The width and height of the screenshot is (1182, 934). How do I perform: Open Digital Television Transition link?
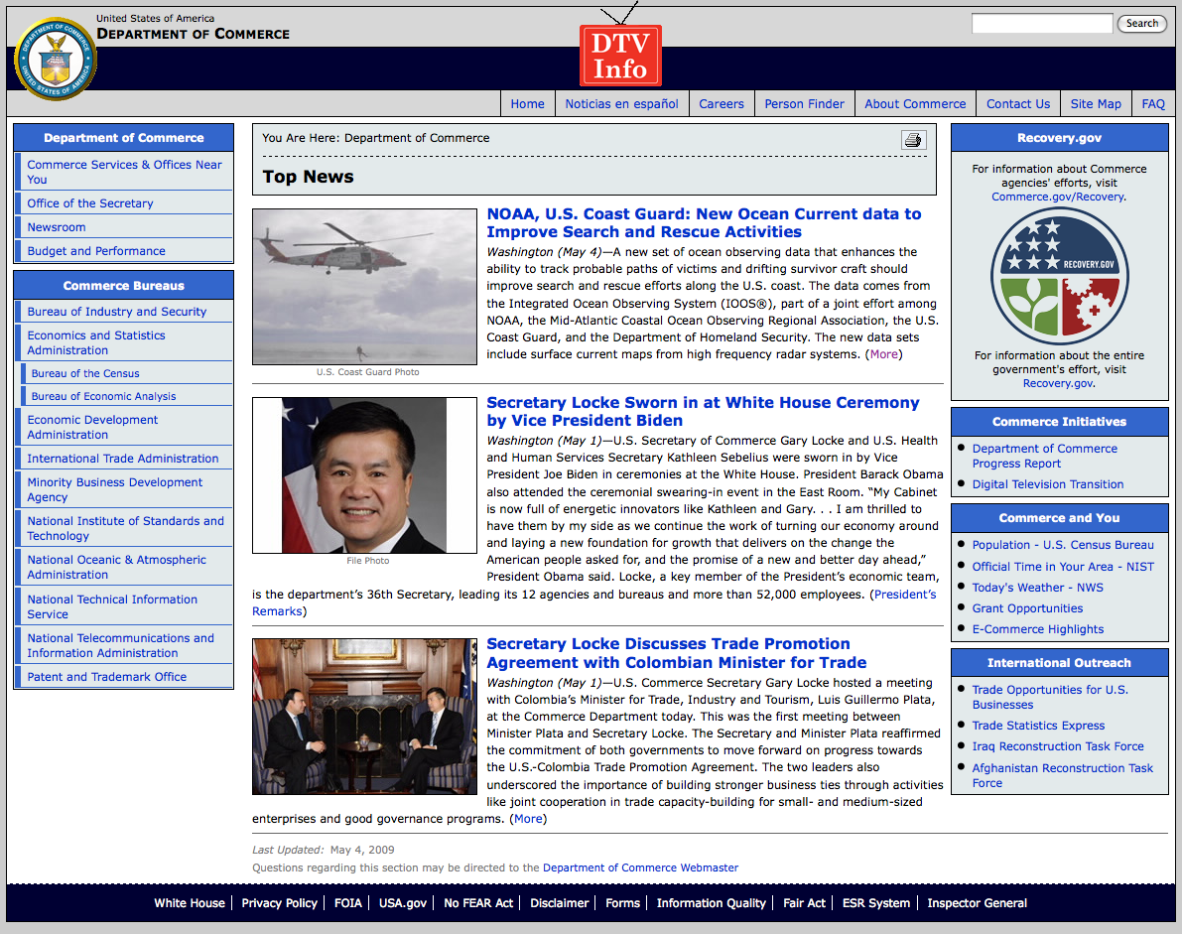[1048, 484]
